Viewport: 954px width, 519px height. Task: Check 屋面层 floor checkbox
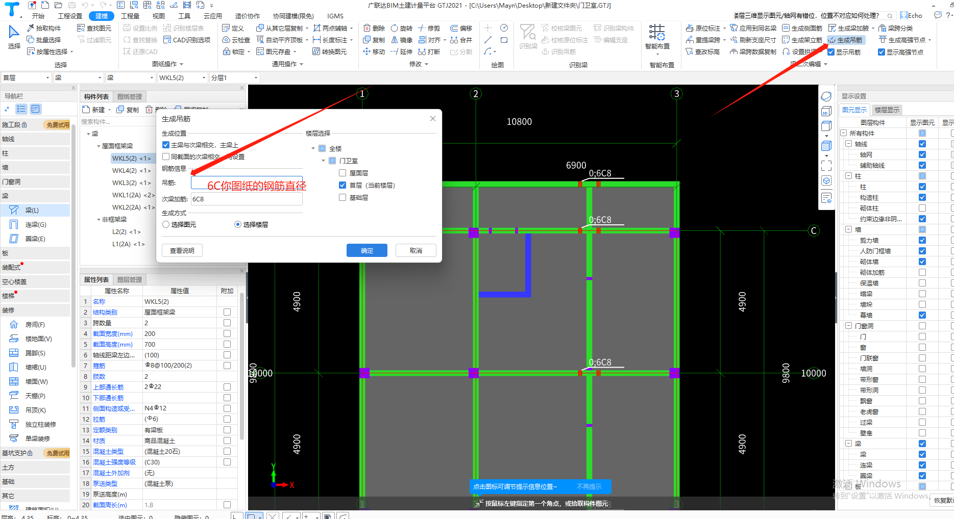click(343, 173)
